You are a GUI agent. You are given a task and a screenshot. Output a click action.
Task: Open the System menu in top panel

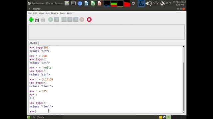point(59,3)
